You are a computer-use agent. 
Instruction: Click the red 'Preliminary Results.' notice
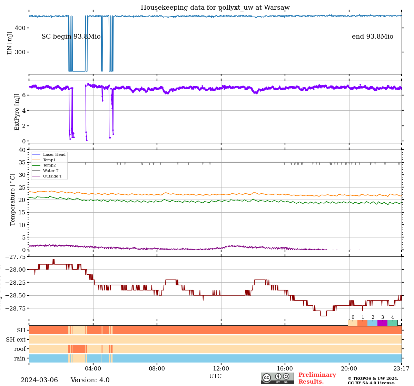317,378
